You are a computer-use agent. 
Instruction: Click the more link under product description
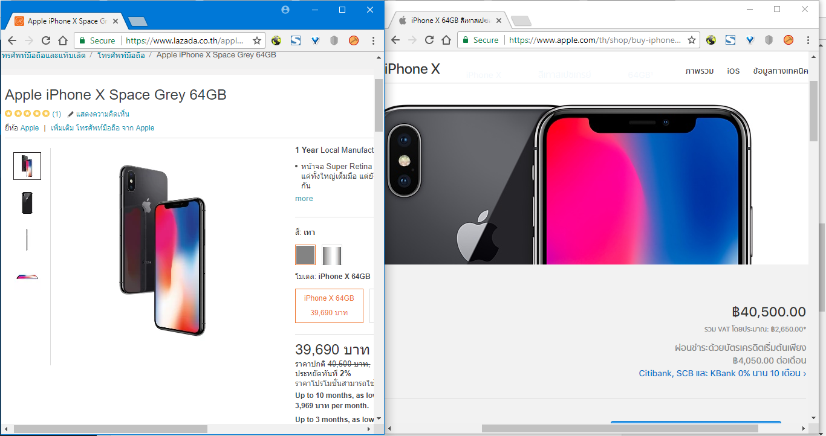coord(304,199)
